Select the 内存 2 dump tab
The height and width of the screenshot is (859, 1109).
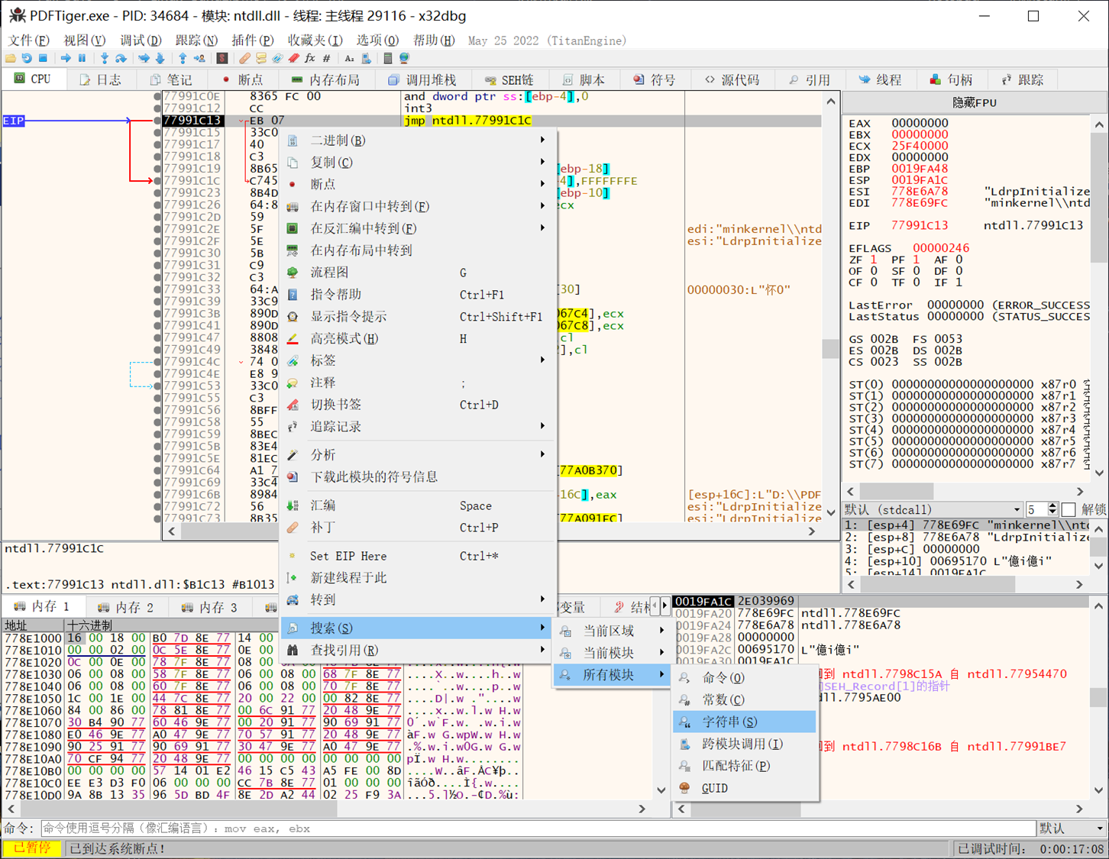coord(126,607)
